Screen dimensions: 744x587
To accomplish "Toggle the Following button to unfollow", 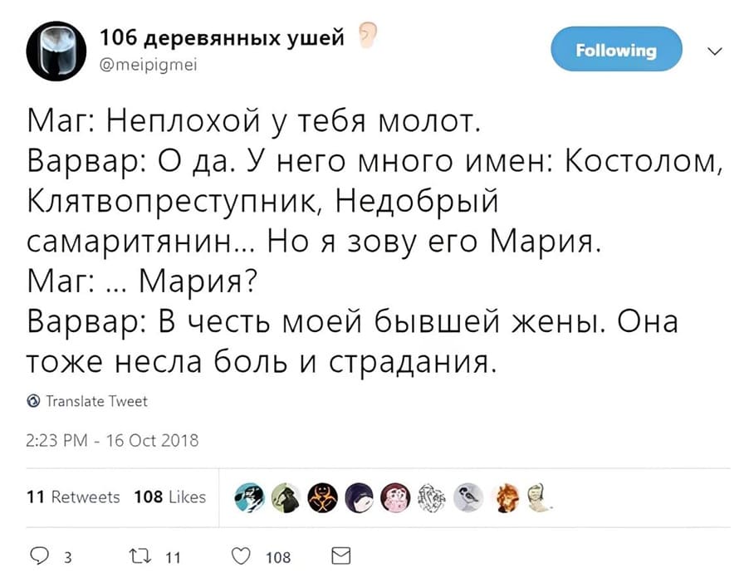I will 615,49.
